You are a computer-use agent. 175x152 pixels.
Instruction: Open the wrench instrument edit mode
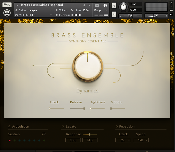(x=7, y=5)
